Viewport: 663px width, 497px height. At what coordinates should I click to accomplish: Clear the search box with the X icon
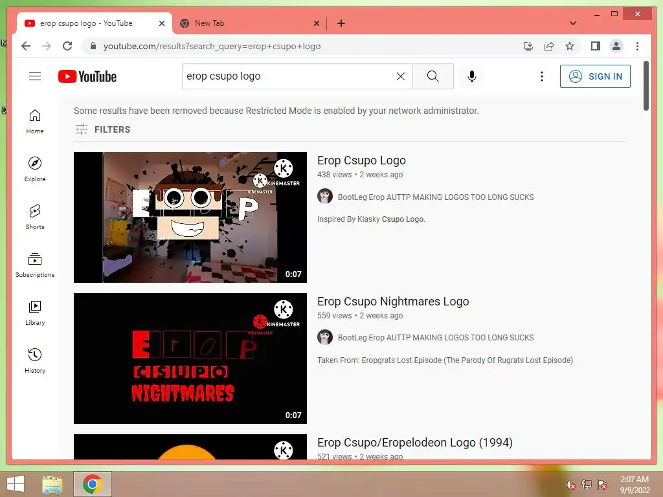coord(400,76)
